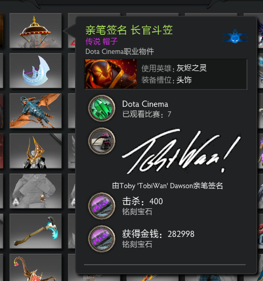Click the 击杀: 400 gem counter text
This screenshot has width=263, height=281.
142,201
